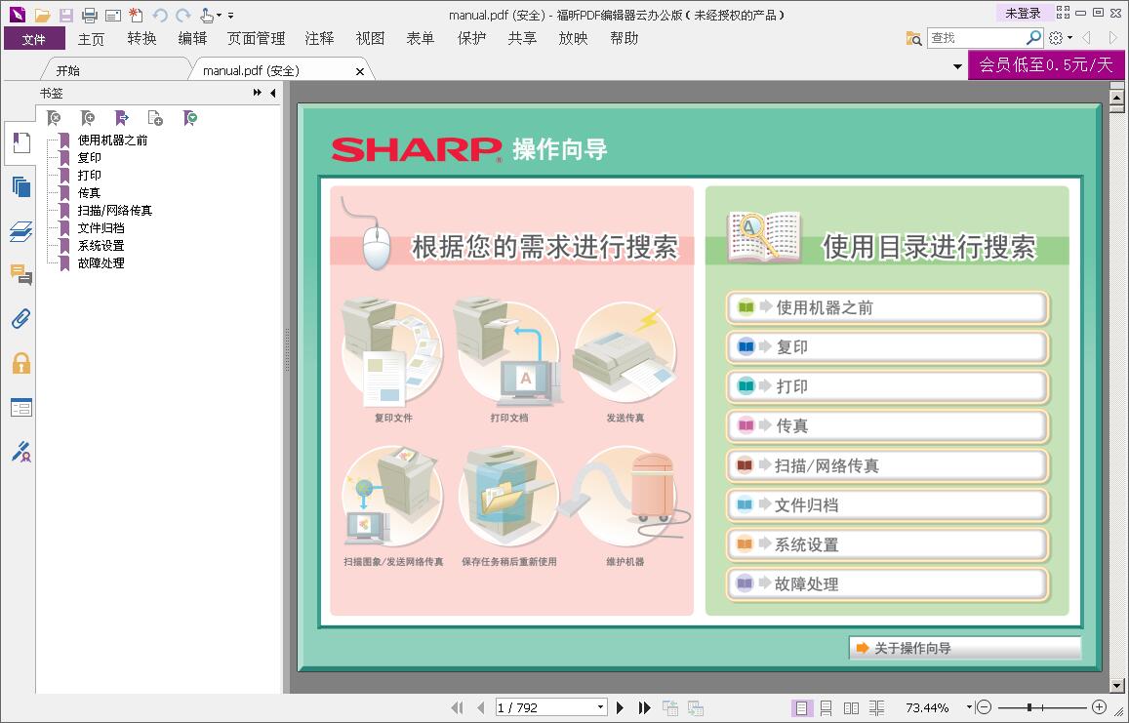This screenshot has width=1129, height=723.
Task: Switch to the 保护 ribbon tab
Action: (471, 39)
